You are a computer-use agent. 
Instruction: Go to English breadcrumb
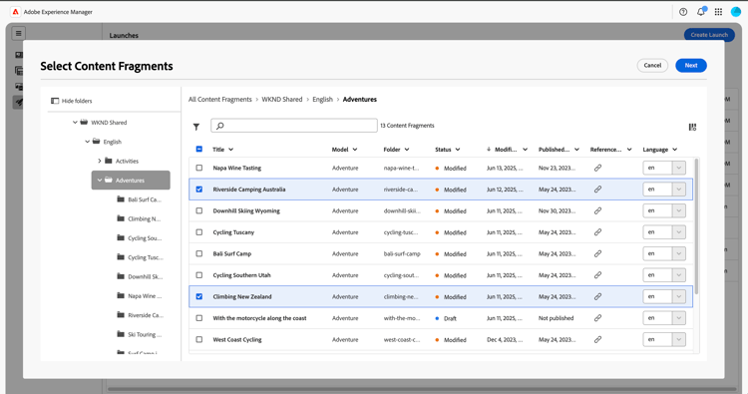click(322, 99)
